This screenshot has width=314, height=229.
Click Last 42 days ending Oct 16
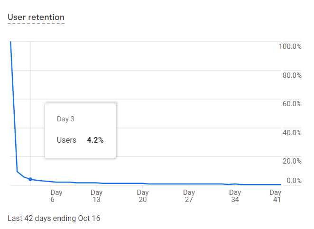point(54,219)
